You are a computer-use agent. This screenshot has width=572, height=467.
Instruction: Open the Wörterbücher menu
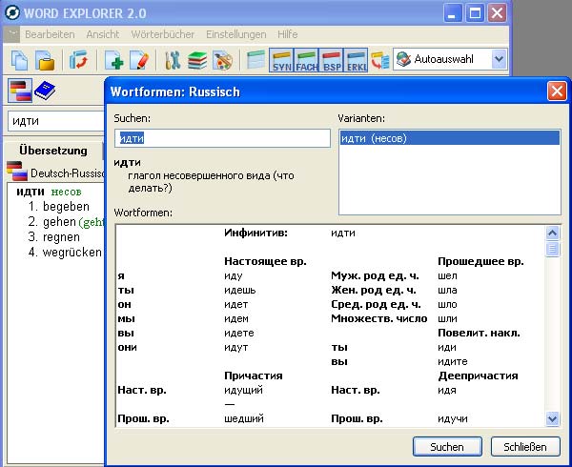point(162,34)
